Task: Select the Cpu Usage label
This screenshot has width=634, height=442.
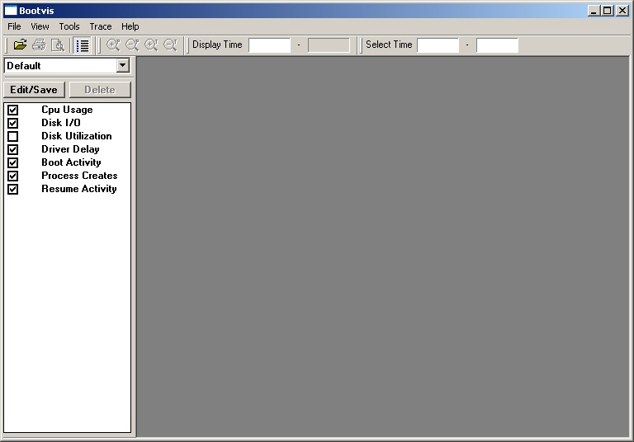Action: tap(67, 110)
